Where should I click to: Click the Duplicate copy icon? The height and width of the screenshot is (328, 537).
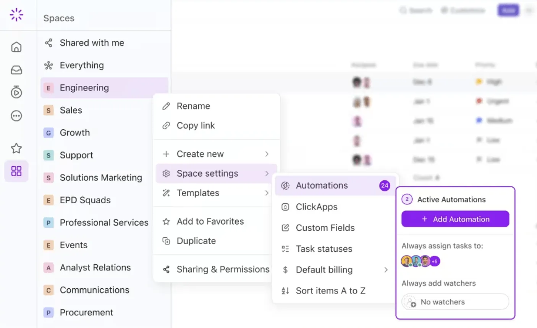point(166,241)
